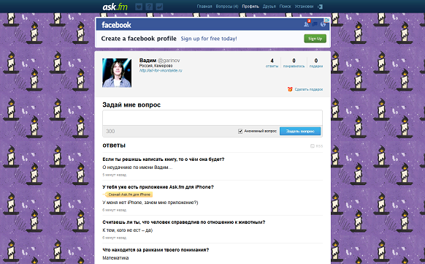This screenshot has height=264, width=425.
Task: Click into the question text box
Action: [x=212, y=118]
